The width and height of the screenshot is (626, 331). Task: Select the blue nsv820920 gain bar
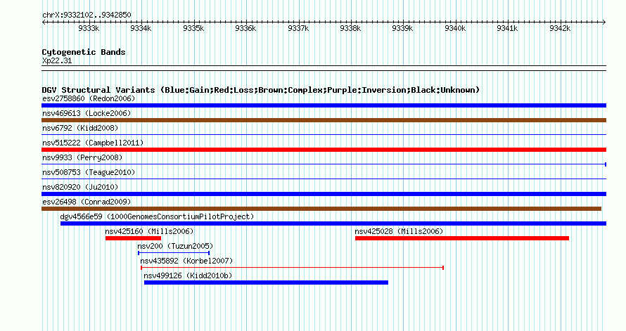[324, 194]
